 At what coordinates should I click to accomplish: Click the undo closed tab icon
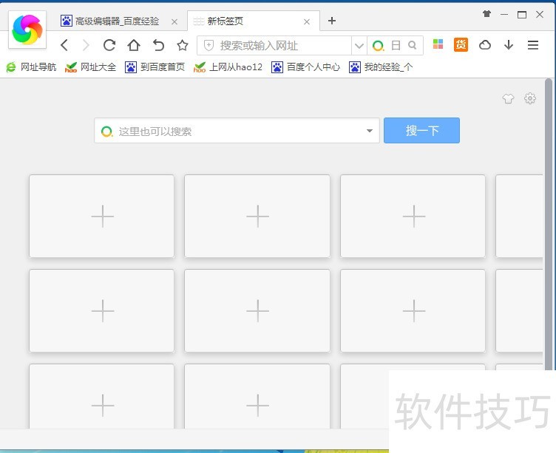158,45
